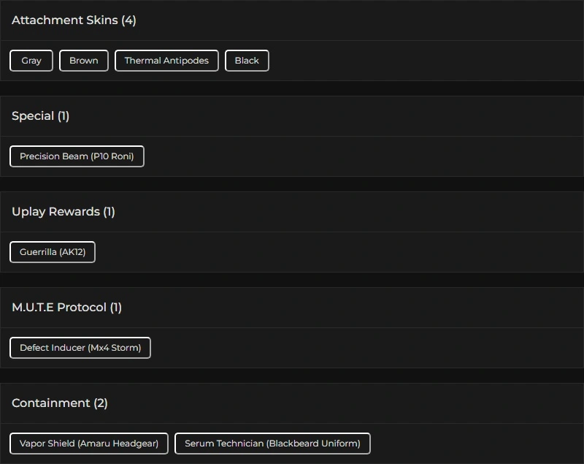This screenshot has width=584, height=464.
Task: Collapse the M.U.T.E Protocol section title
Action: pos(59,308)
